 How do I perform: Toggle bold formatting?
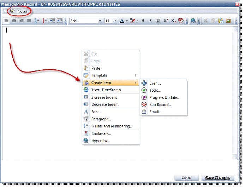(143, 21)
